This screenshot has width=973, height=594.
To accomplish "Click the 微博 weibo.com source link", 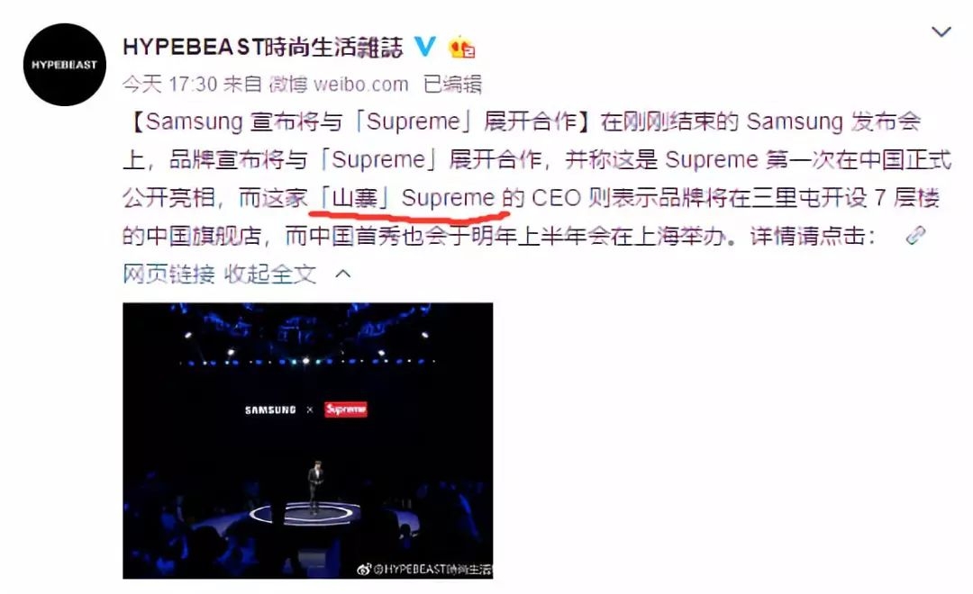I will (x=338, y=84).
